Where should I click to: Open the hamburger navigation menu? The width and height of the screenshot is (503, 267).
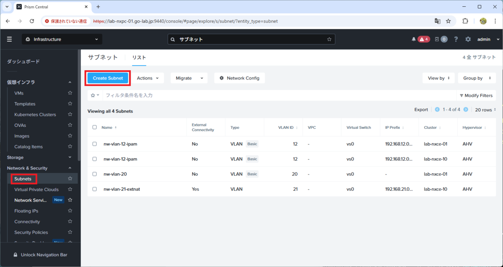point(10,39)
